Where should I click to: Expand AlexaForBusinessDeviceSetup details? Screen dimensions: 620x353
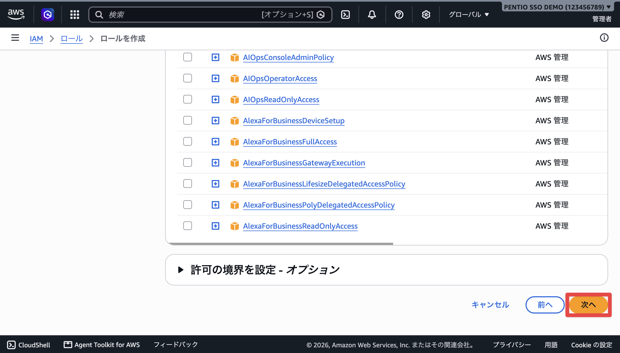pyautogui.click(x=216, y=121)
